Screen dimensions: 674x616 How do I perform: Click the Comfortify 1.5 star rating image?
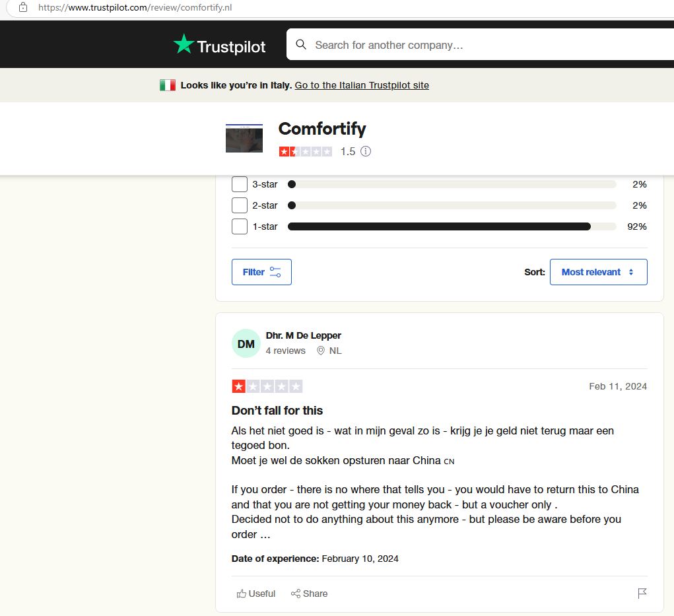pyautogui.click(x=305, y=151)
